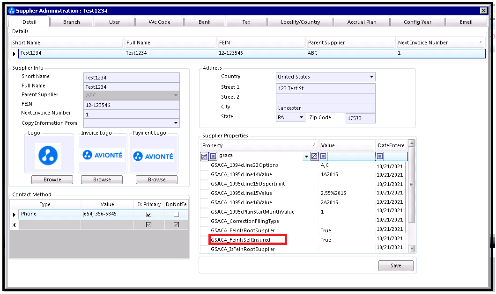Open the Copy Information From dropdown
Viewport: 496px width, 294px height.
coord(132,123)
